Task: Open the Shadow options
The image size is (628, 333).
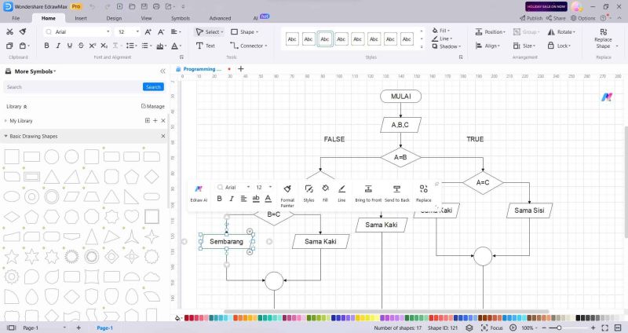Action: pyautogui.click(x=447, y=46)
